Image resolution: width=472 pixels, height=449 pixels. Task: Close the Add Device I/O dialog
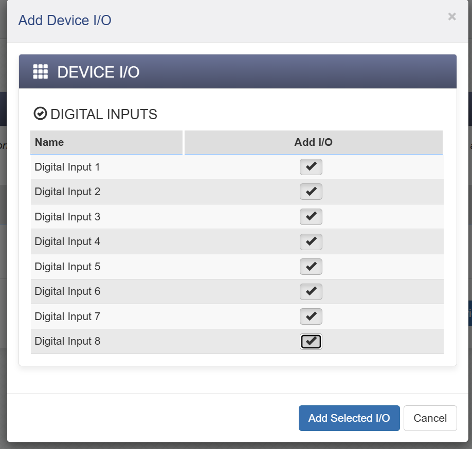(x=452, y=17)
